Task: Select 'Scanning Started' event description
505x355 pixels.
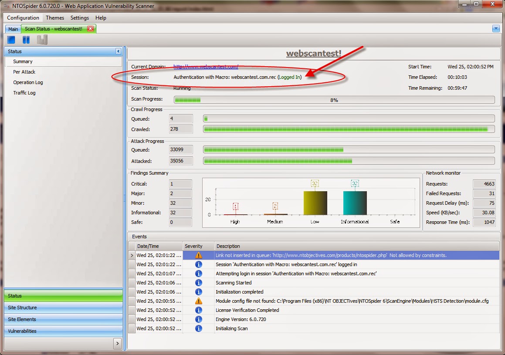Action: click(234, 283)
